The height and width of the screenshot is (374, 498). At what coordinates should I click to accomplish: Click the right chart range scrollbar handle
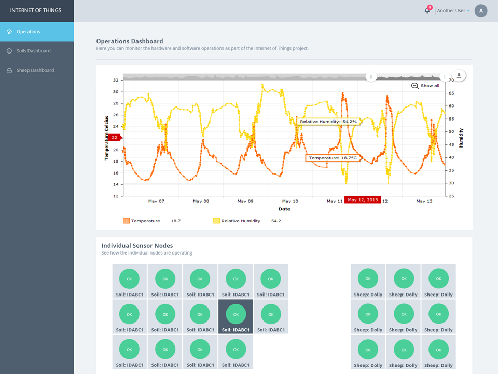click(445, 77)
